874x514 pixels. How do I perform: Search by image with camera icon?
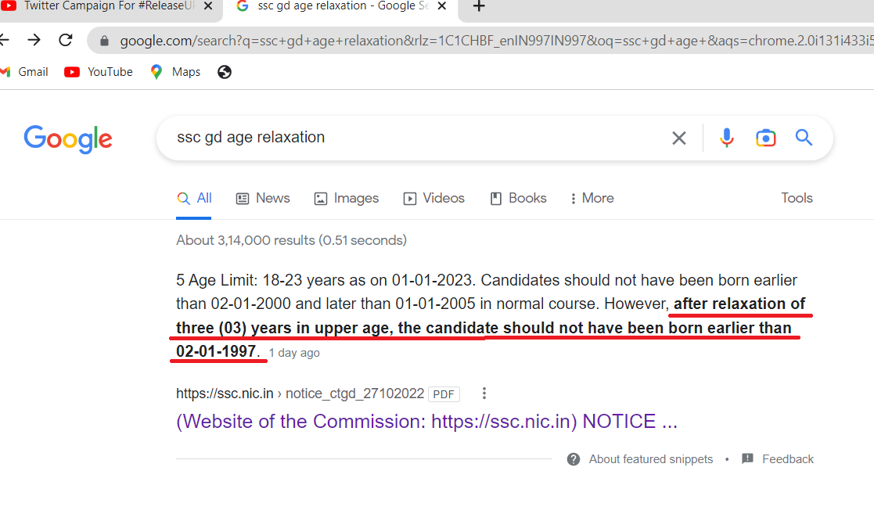(x=766, y=138)
